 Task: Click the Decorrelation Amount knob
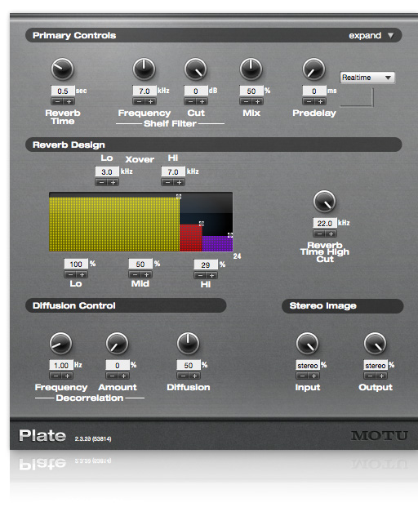(117, 343)
